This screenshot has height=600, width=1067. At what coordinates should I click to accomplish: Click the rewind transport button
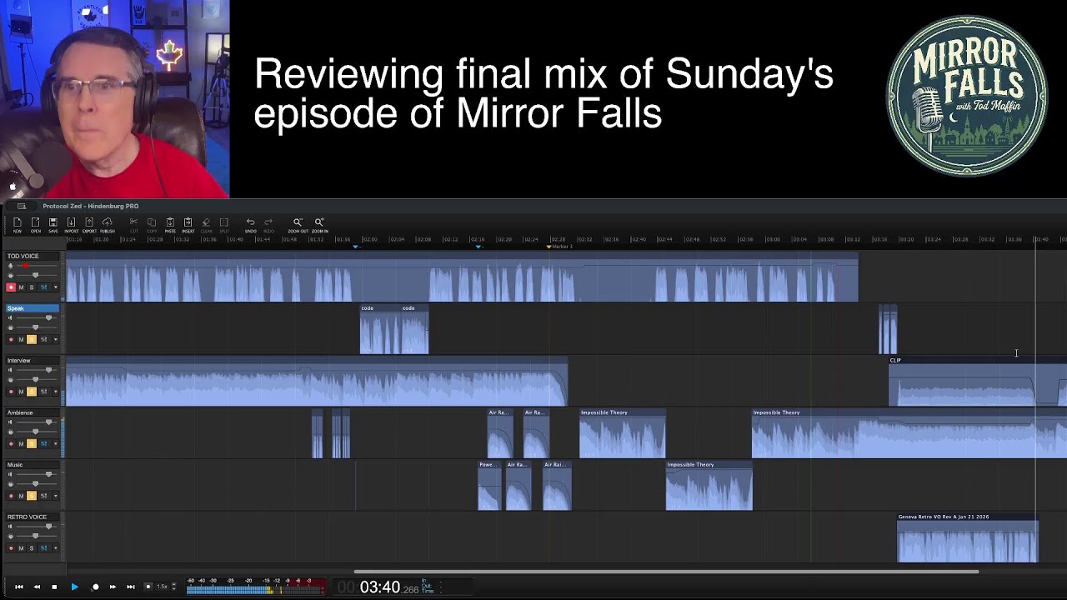(37, 587)
